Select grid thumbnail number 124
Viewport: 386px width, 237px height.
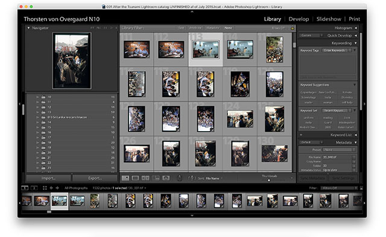240,119
